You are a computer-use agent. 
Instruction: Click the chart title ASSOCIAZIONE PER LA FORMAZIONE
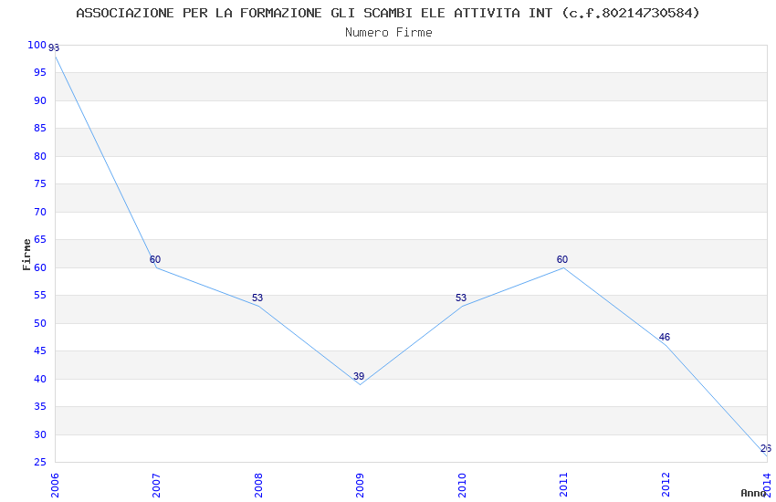[x=388, y=13]
